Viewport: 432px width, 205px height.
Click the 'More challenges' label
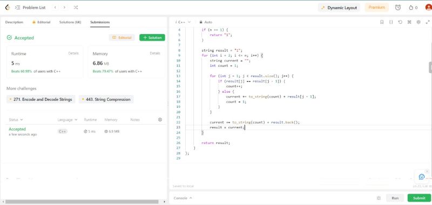click(x=22, y=88)
